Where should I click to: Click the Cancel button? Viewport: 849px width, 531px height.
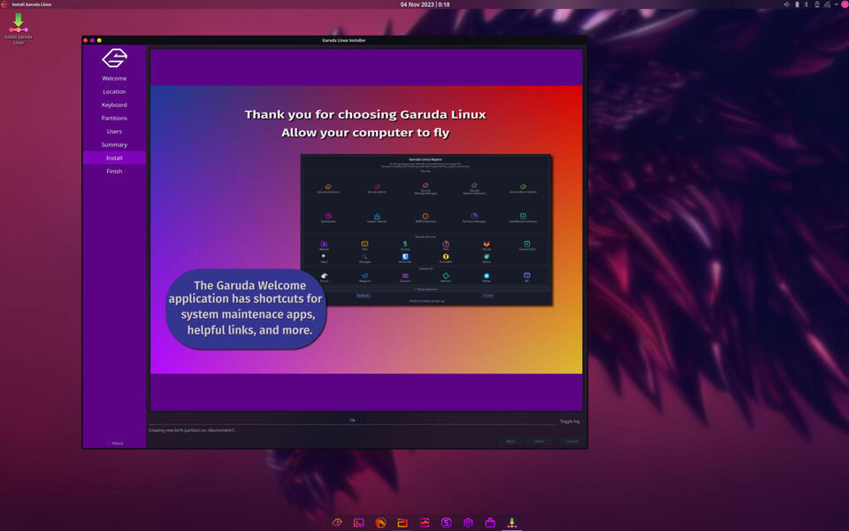pyautogui.click(x=571, y=441)
